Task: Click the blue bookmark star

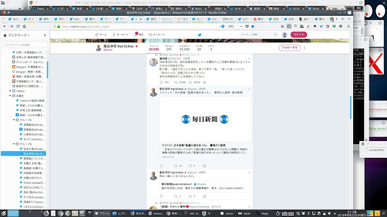Action: click(253, 27)
